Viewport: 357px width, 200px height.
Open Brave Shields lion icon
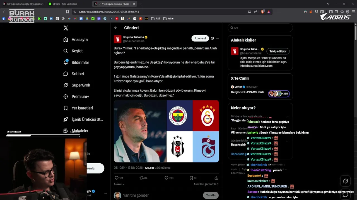tap(262, 12)
